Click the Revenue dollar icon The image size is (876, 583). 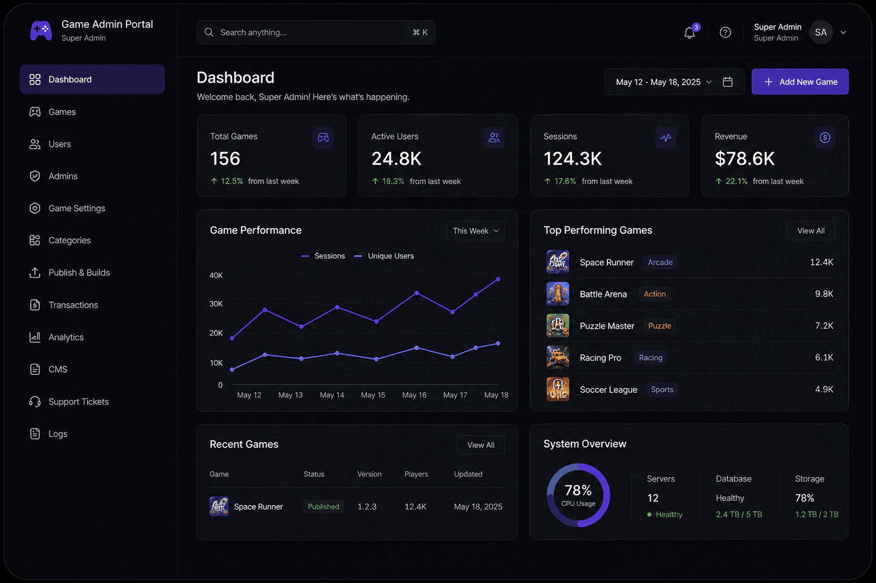(x=825, y=137)
